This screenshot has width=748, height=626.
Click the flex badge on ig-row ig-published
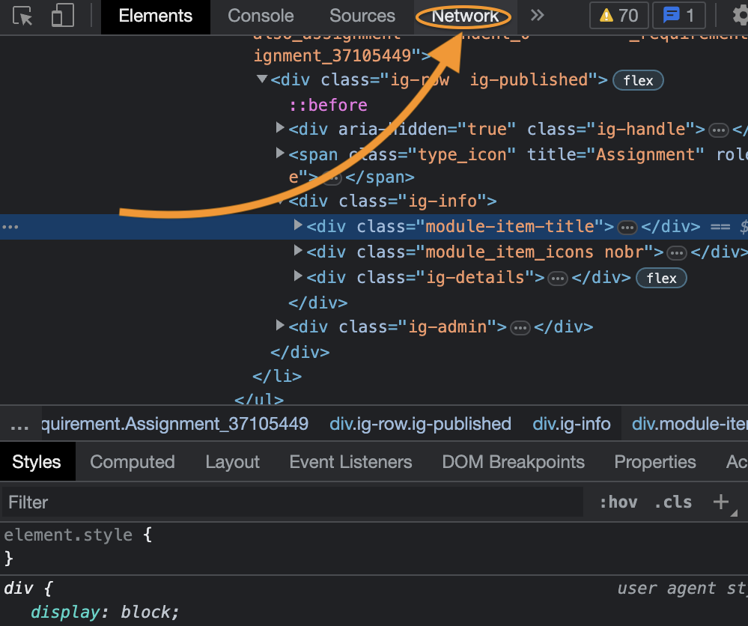638,80
